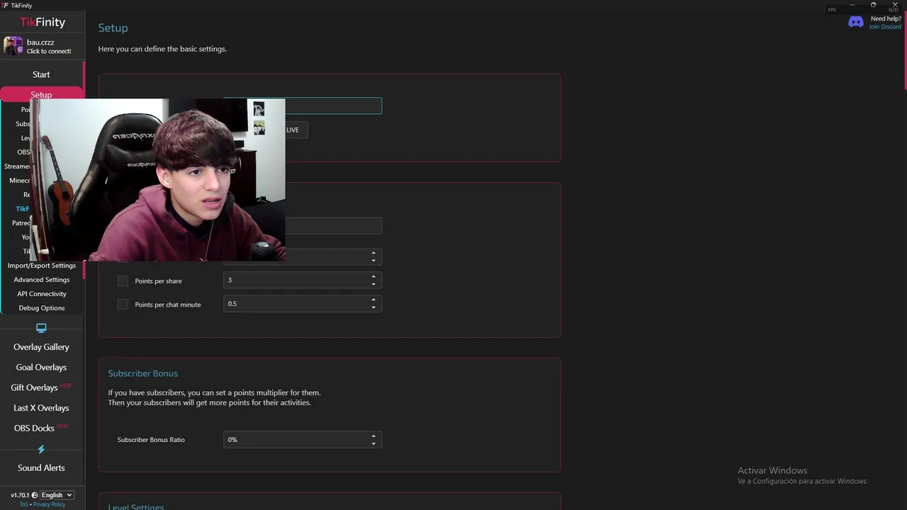Click the TF app icon in title bar
The height and width of the screenshot is (510, 907).
(x=5, y=5)
